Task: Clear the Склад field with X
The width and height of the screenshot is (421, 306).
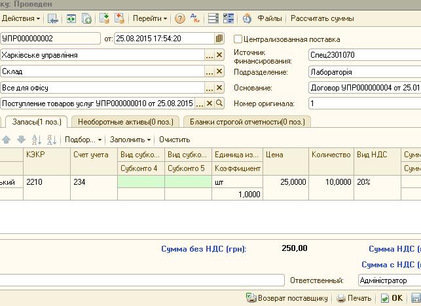Action: click(219, 71)
